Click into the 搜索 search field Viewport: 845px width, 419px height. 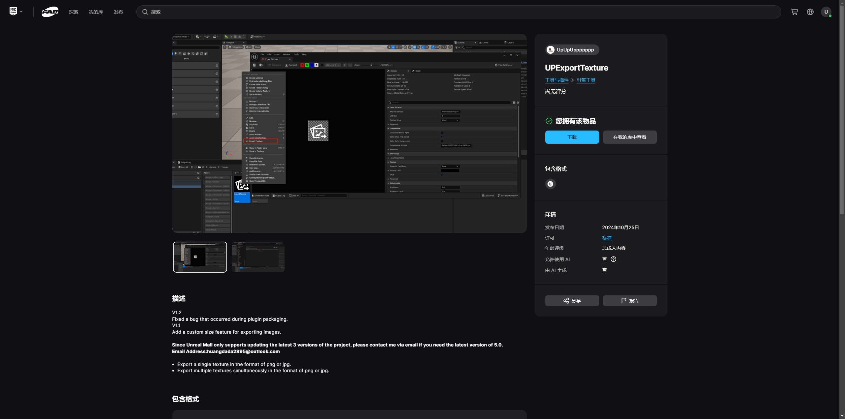click(462, 12)
